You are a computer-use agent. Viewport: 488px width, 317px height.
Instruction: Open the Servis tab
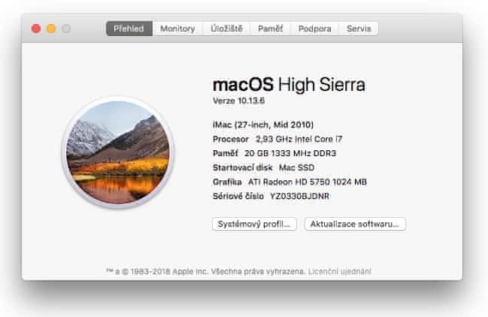click(359, 29)
